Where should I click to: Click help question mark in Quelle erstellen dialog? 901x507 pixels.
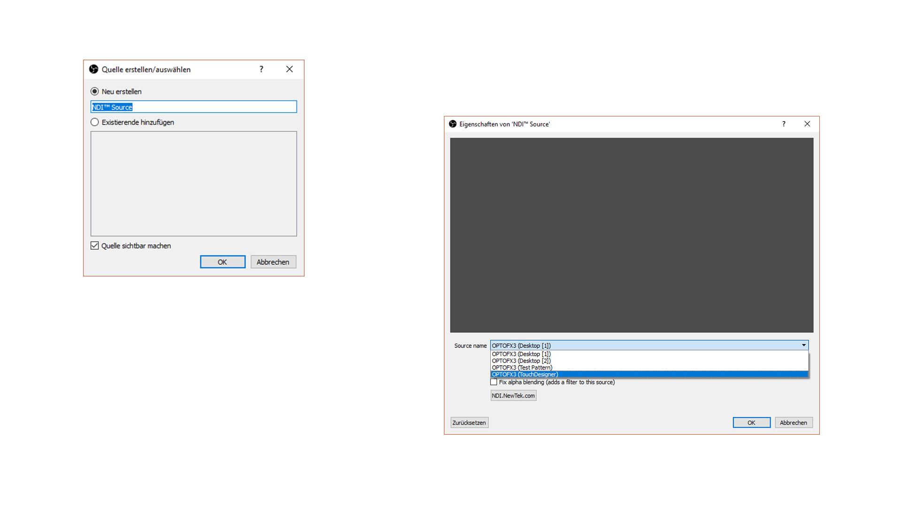click(x=261, y=69)
